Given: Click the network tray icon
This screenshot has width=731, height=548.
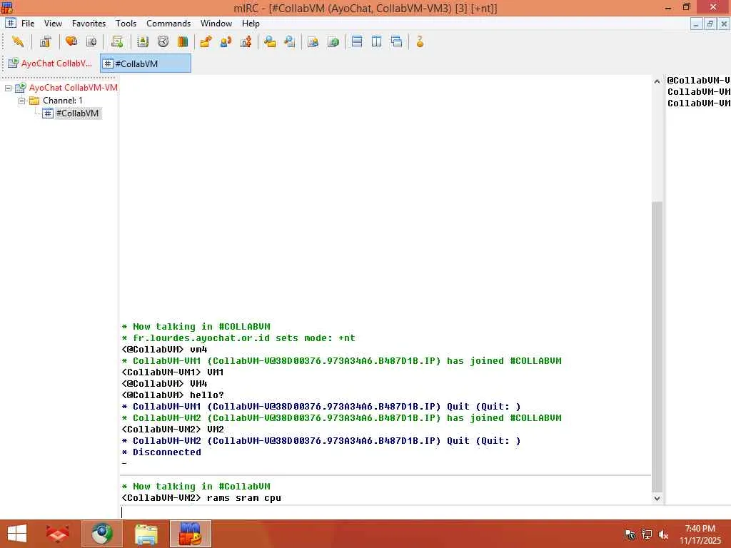Looking at the screenshot, I should click(647, 534).
